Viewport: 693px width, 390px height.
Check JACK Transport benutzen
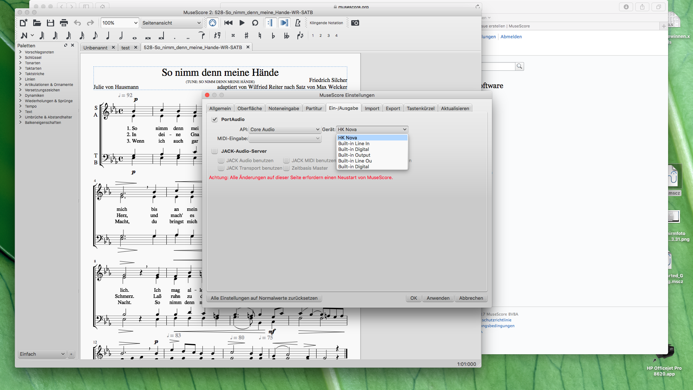pyautogui.click(x=221, y=168)
